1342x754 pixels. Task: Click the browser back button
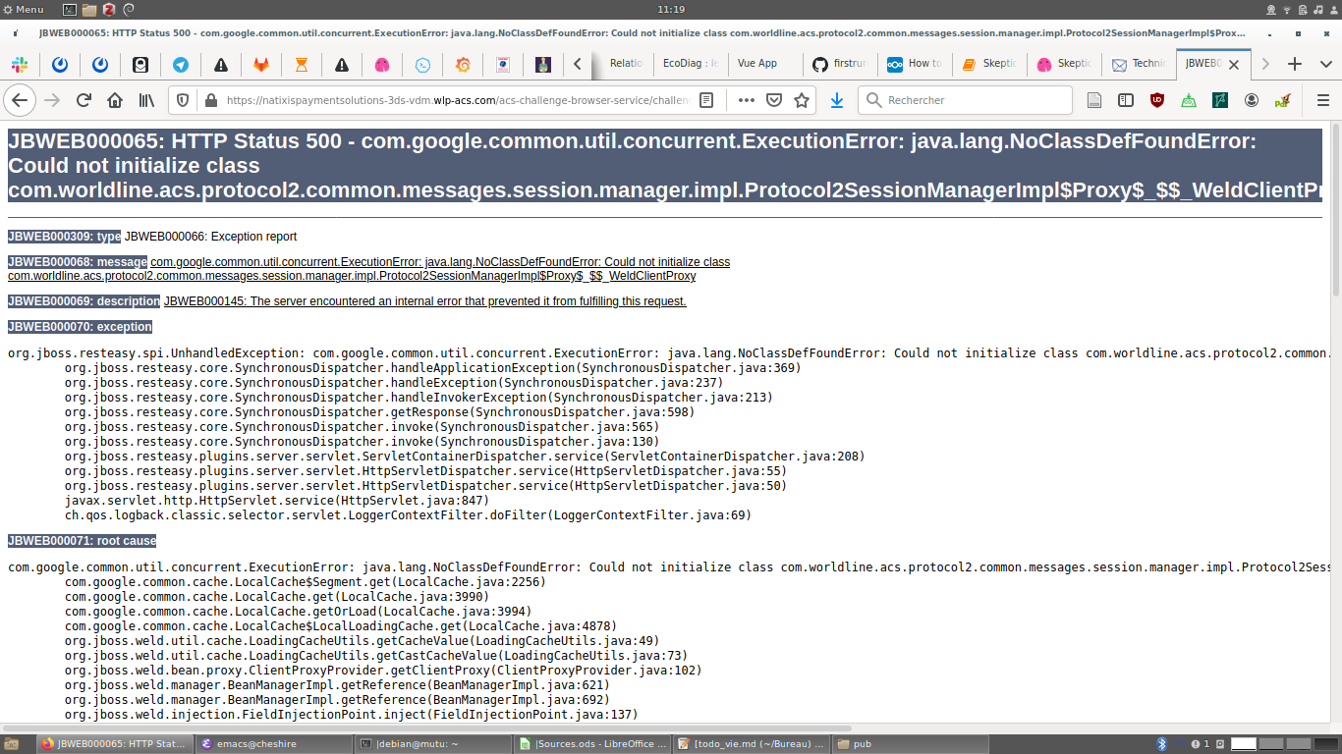[x=20, y=100]
